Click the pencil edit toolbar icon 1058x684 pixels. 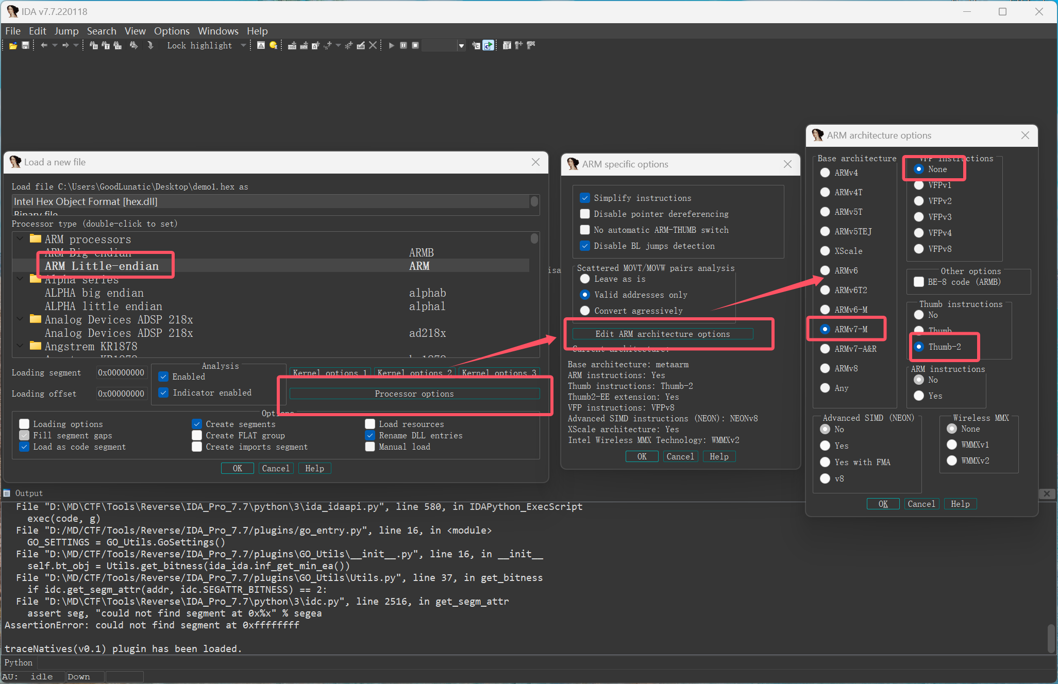coord(361,45)
